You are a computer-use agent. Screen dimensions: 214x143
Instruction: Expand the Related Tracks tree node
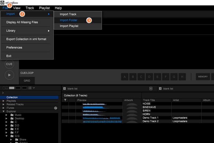coord(3,105)
